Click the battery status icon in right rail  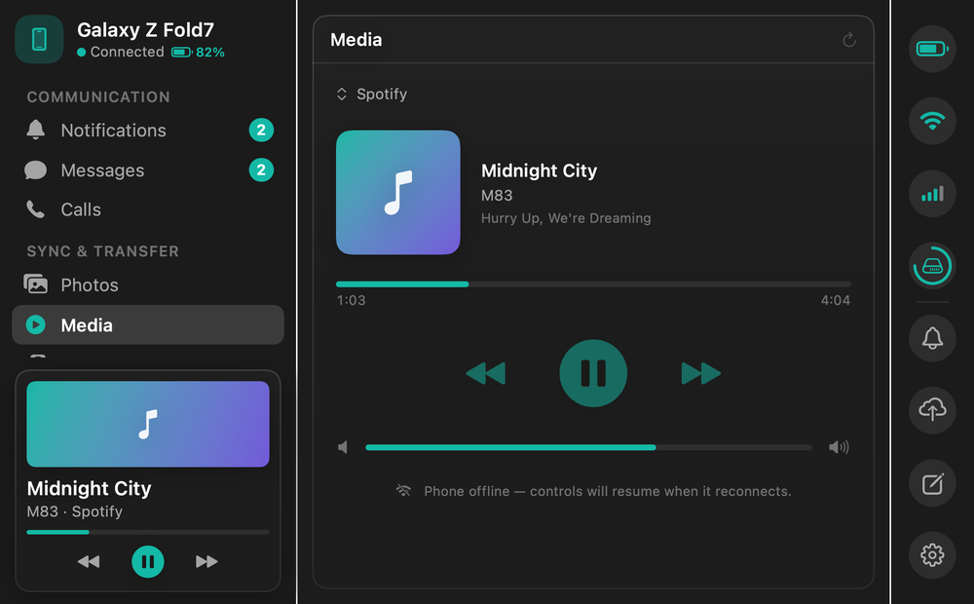[932, 49]
